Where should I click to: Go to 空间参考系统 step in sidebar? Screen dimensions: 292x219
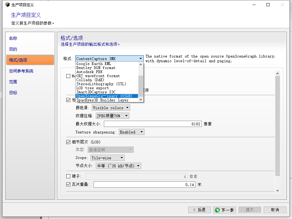point(21,71)
